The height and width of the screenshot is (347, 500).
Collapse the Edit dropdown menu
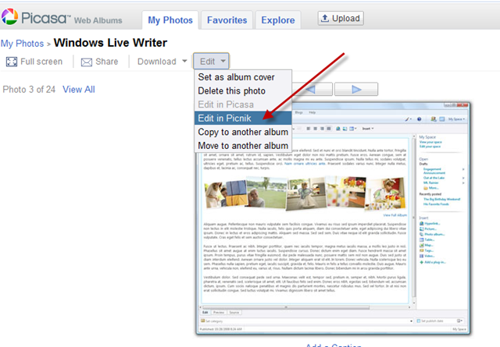(211, 61)
